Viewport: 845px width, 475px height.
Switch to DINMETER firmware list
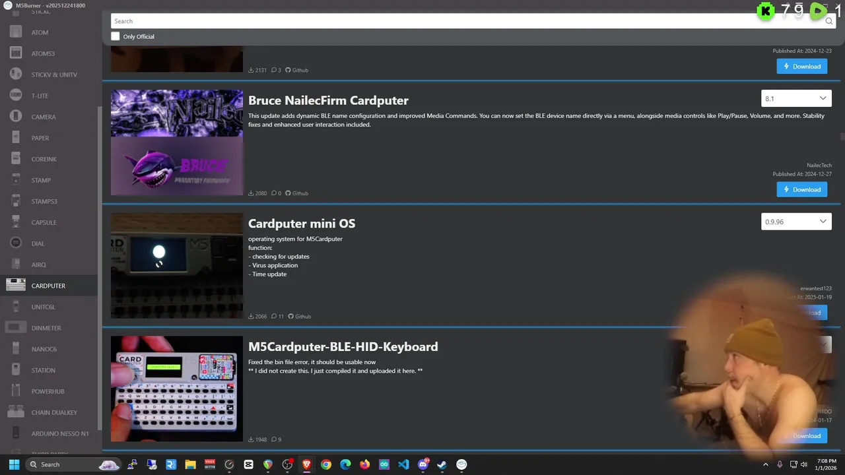coord(49,328)
